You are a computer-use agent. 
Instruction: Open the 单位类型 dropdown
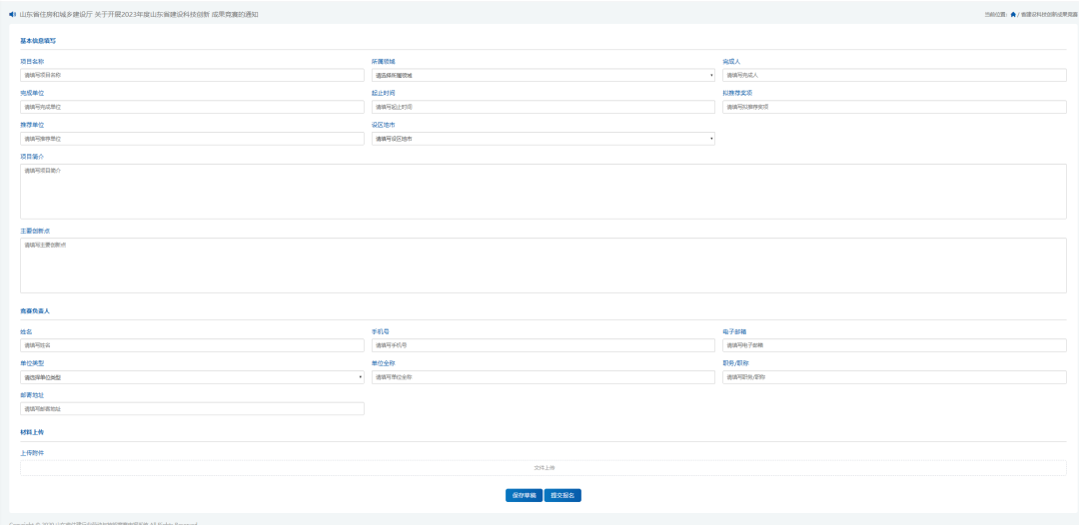(x=192, y=377)
